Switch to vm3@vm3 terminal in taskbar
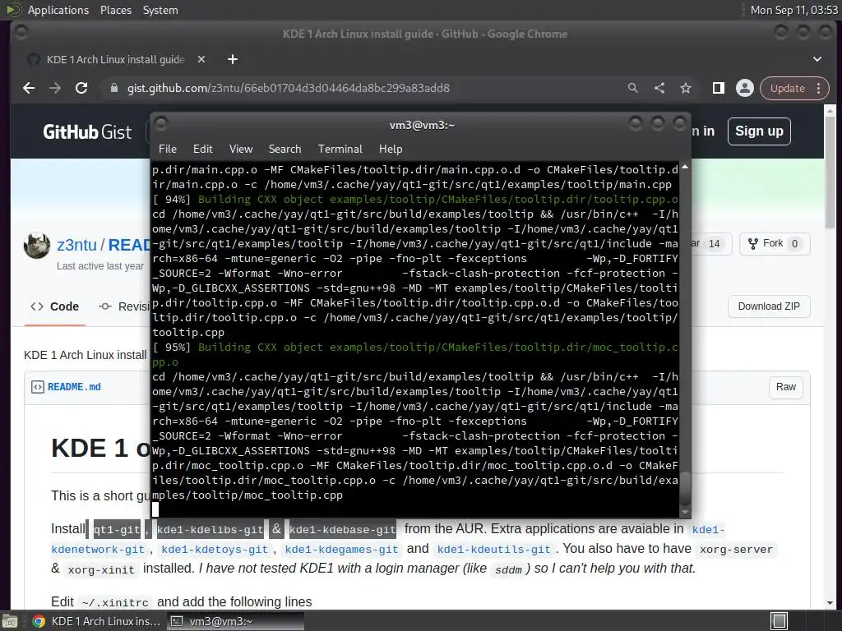 235,621
